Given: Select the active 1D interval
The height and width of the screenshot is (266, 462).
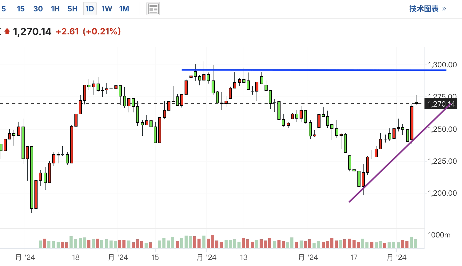Looking at the screenshot, I should [90, 9].
